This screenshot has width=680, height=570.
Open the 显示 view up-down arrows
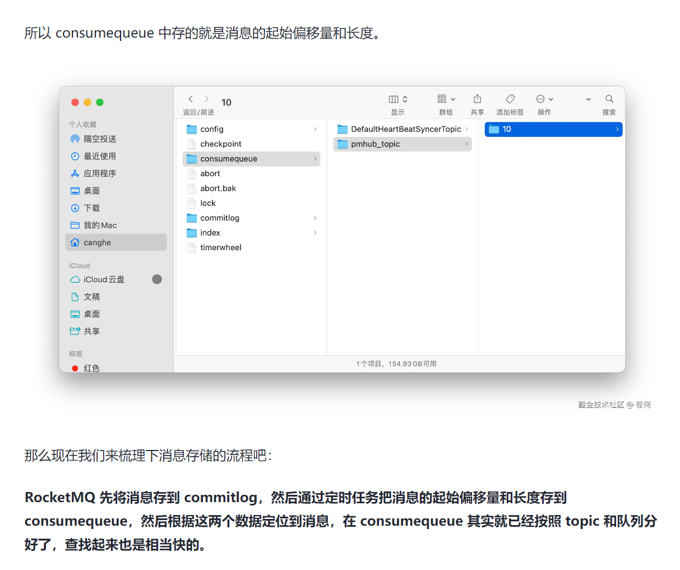tap(405, 99)
